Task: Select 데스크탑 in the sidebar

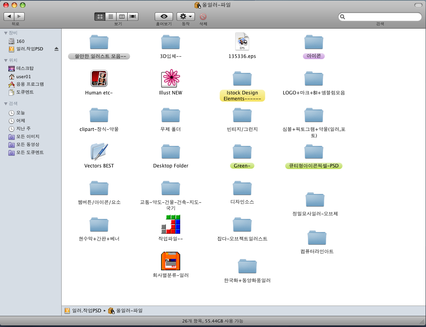Action: (x=25, y=68)
